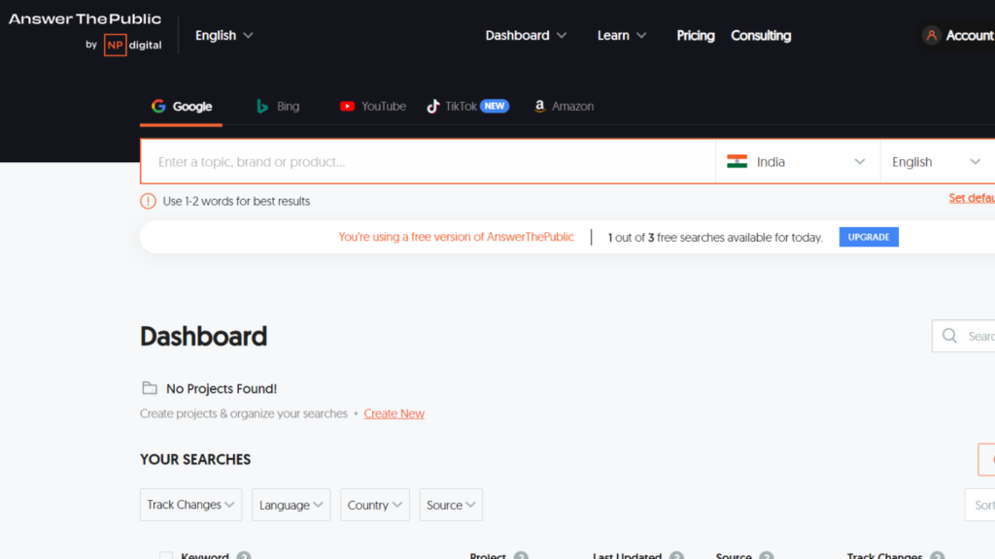Click the folder icon beside No Projects Found
This screenshot has height=559, width=995.
pyautogui.click(x=149, y=388)
